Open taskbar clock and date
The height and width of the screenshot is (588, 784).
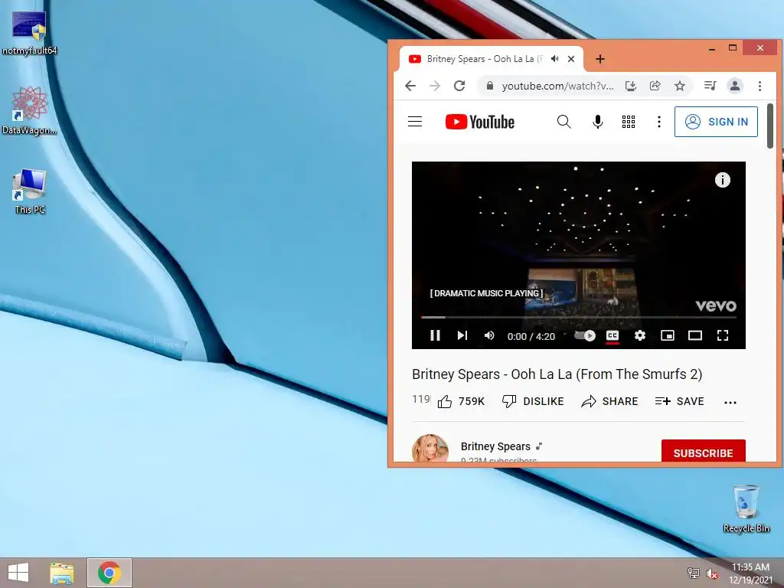pyautogui.click(x=750, y=573)
